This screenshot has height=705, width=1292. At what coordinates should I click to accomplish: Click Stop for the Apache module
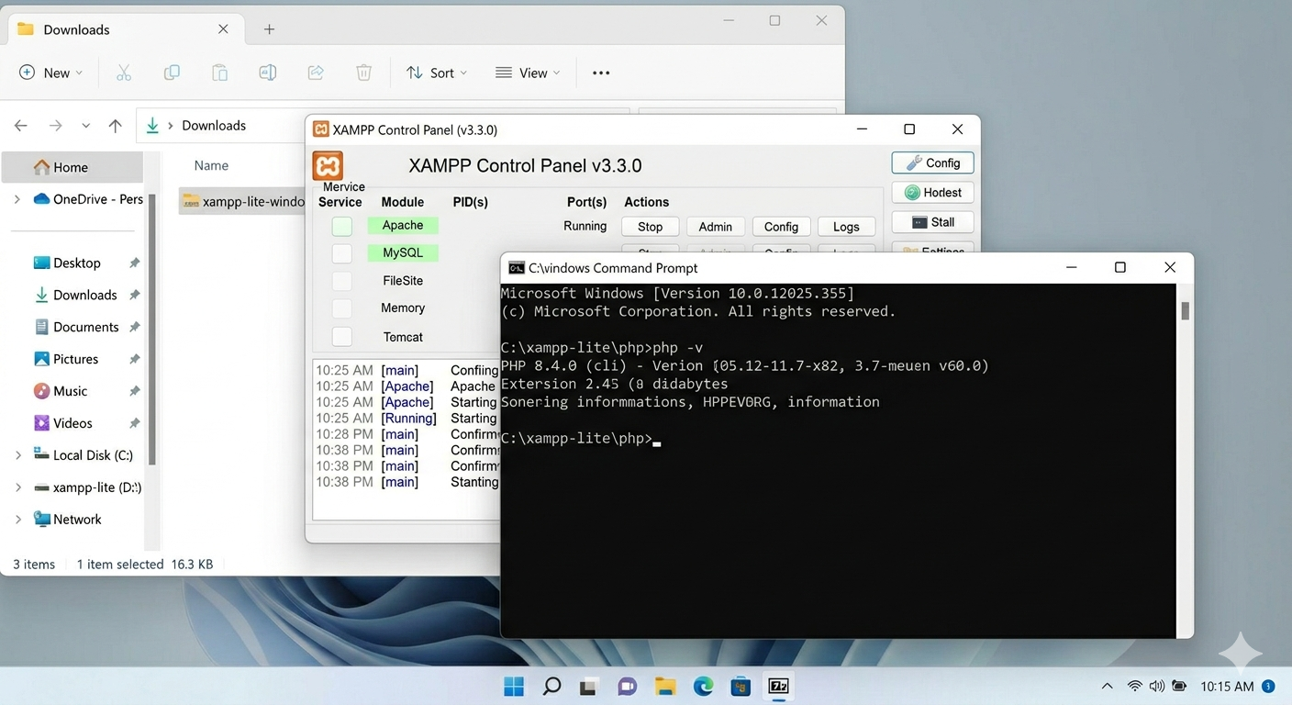coord(650,227)
